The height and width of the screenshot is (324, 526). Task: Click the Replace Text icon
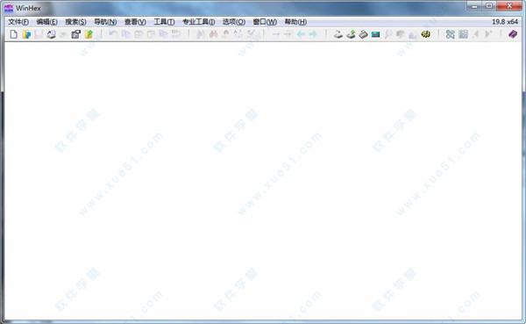[x=238, y=34]
